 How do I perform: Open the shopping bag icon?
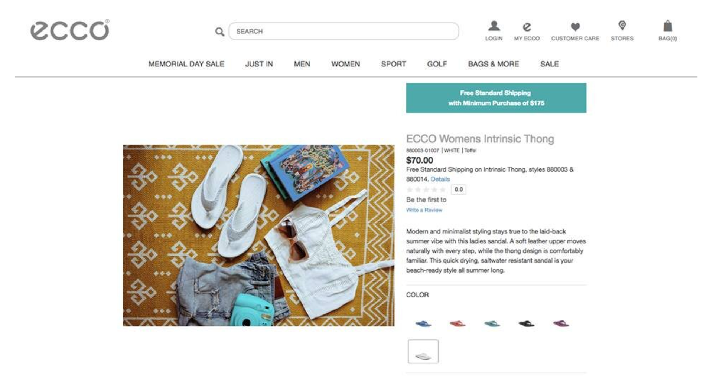tap(667, 26)
